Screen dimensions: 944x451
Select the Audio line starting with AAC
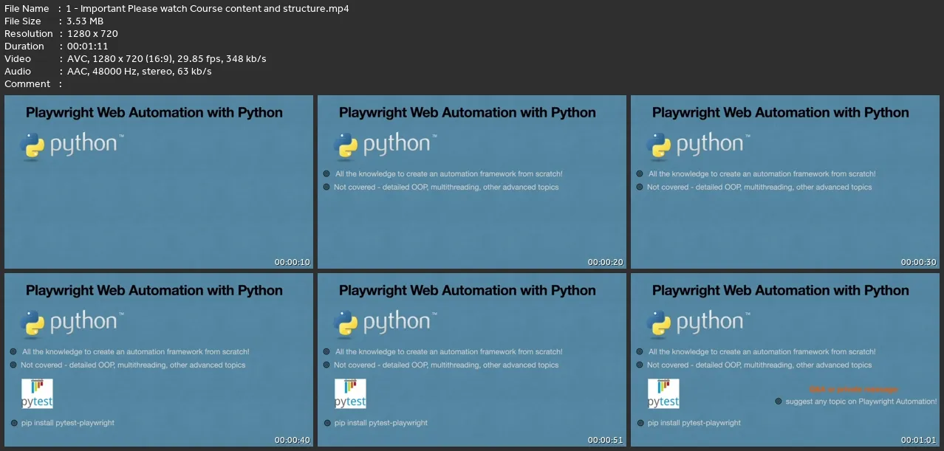click(139, 72)
